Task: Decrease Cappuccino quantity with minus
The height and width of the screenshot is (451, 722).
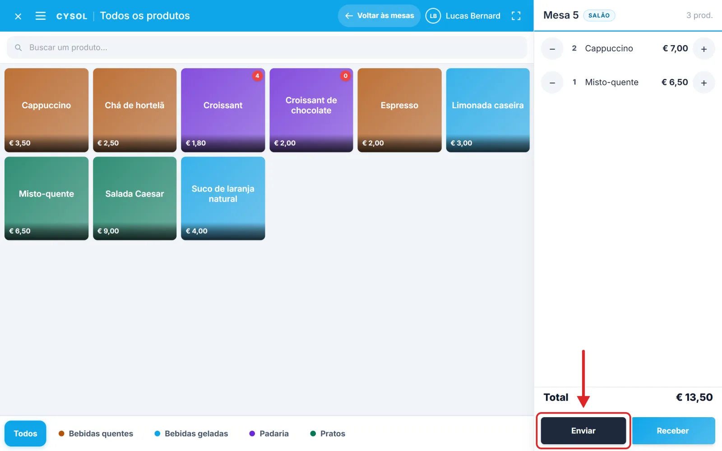Action: coord(552,49)
